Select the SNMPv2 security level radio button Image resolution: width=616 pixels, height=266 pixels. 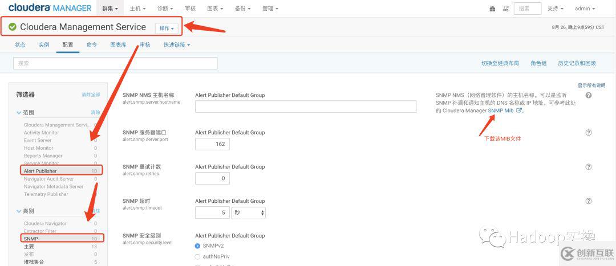[198, 245]
